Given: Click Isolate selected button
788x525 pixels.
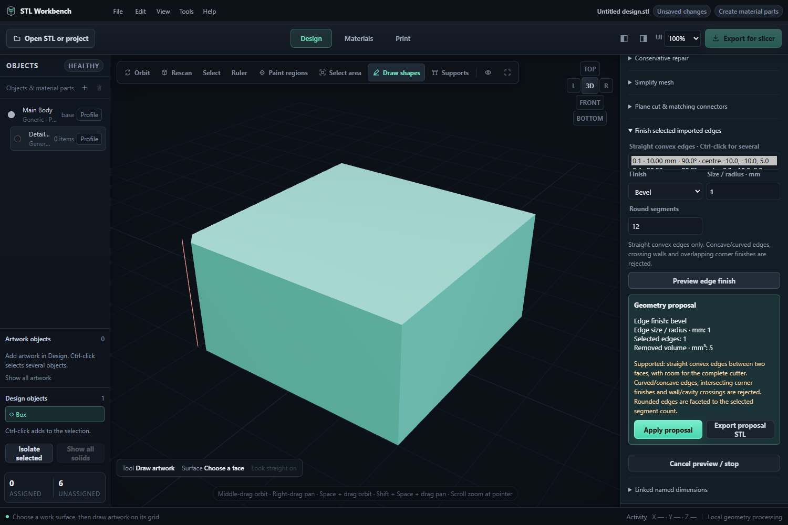Looking at the screenshot, I should 29,453.
